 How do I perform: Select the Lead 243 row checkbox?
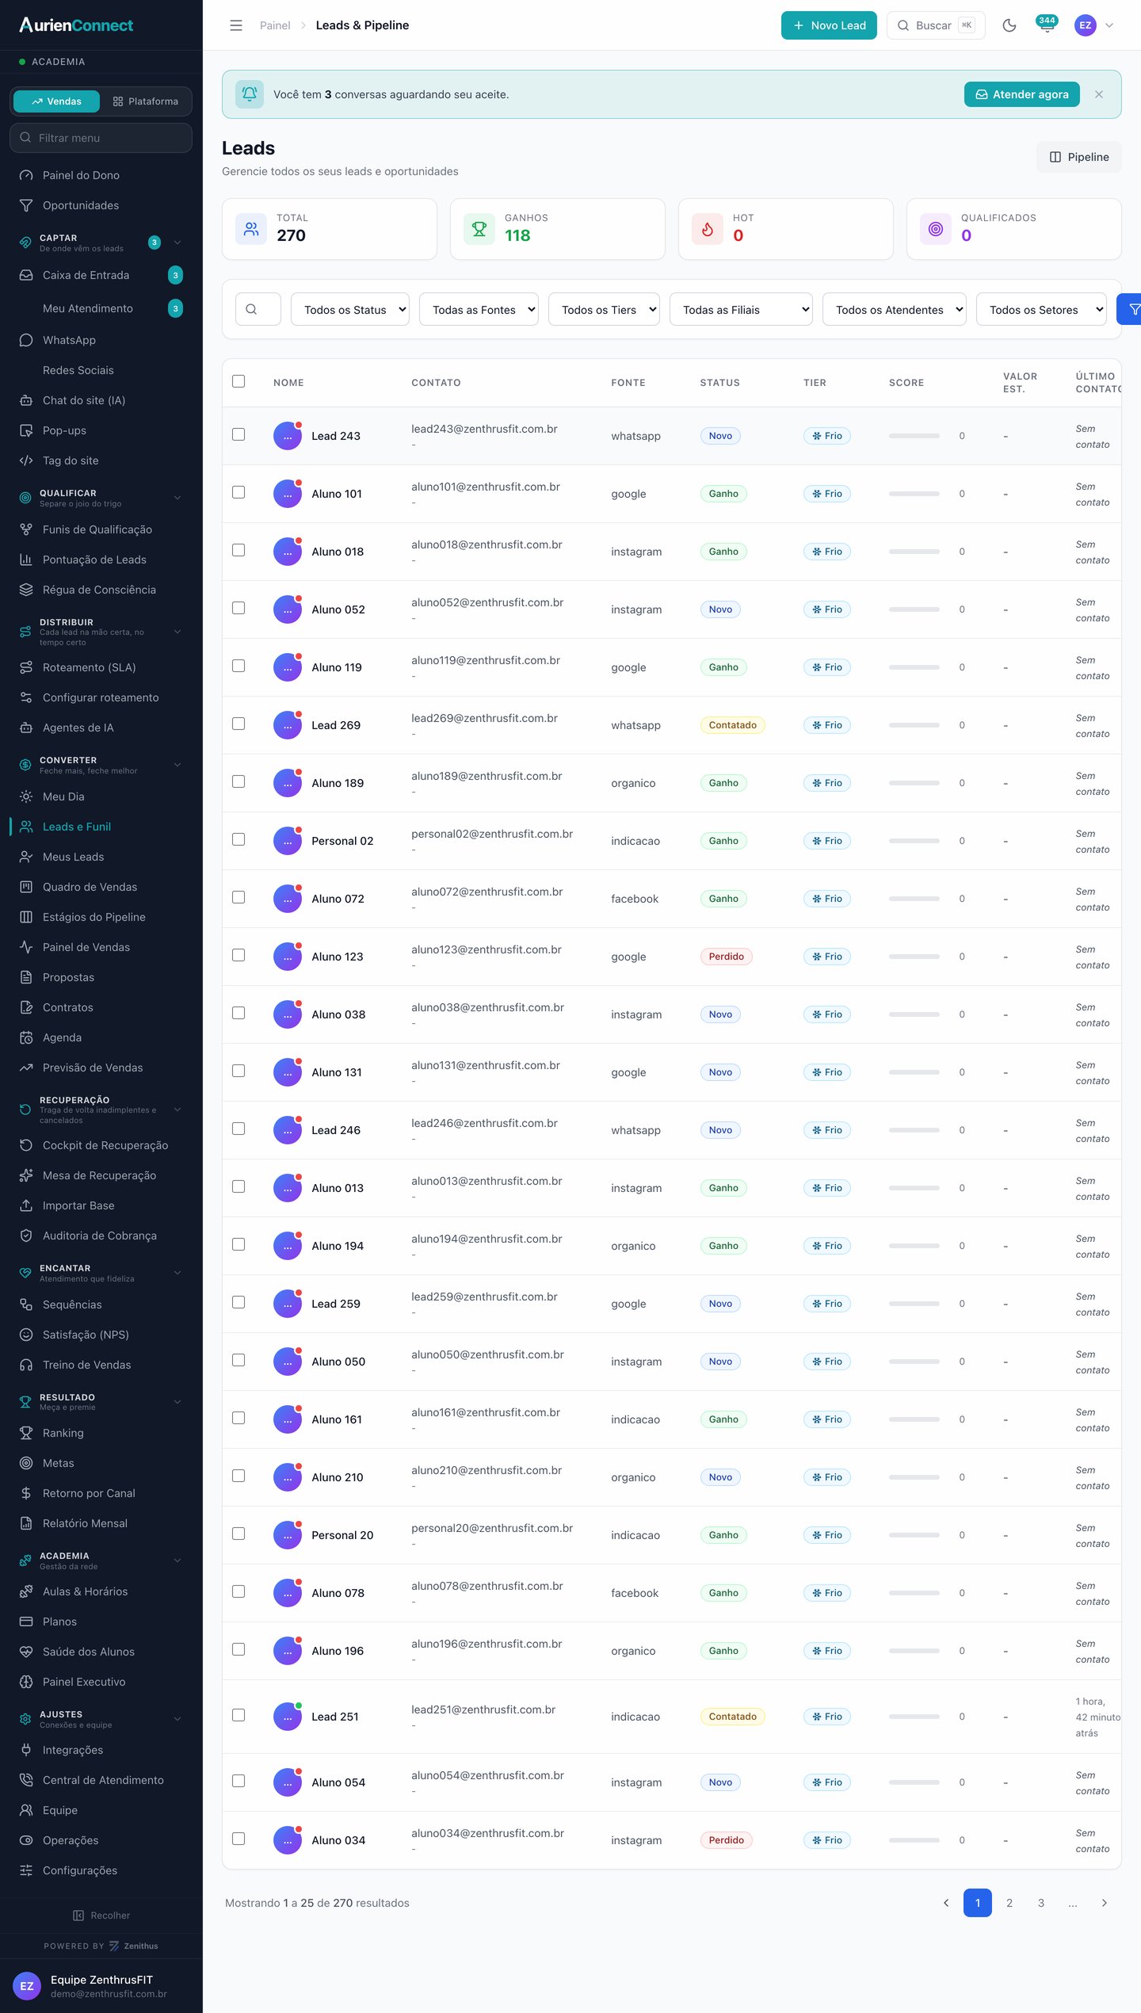239,434
